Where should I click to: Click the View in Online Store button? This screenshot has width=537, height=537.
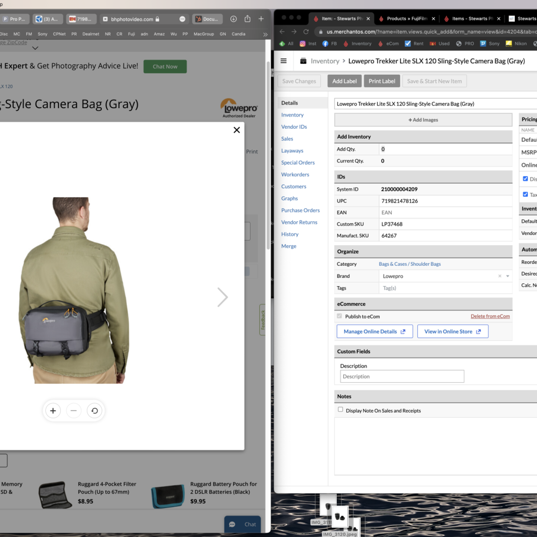(452, 331)
